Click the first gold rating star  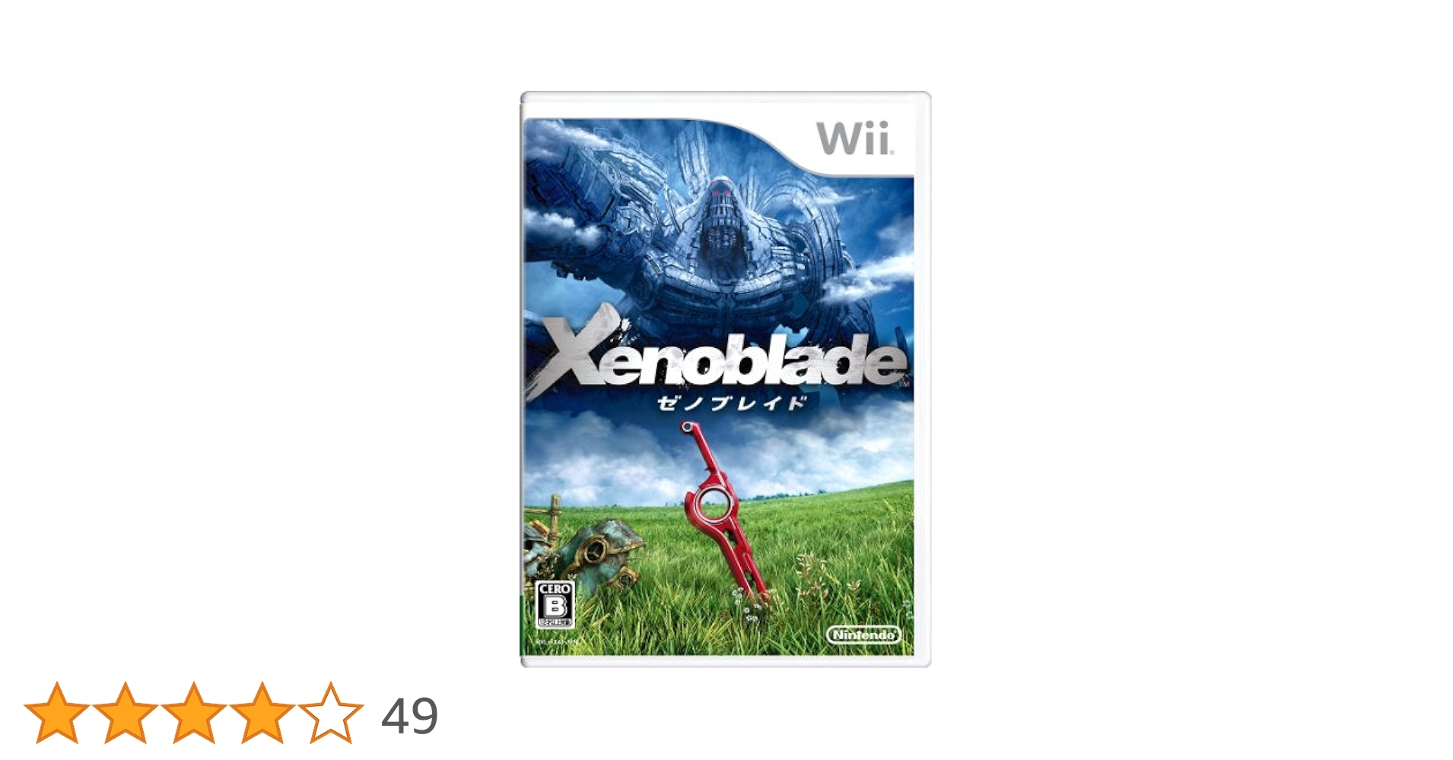pos(56,713)
